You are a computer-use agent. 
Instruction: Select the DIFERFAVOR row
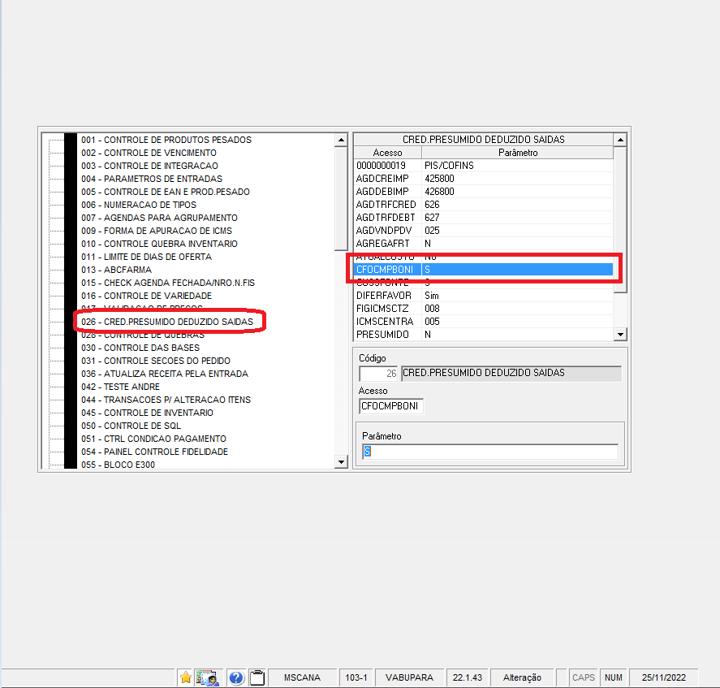(x=484, y=296)
